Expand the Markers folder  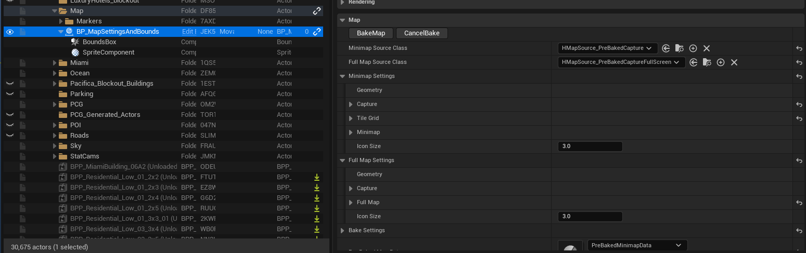click(x=61, y=21)
